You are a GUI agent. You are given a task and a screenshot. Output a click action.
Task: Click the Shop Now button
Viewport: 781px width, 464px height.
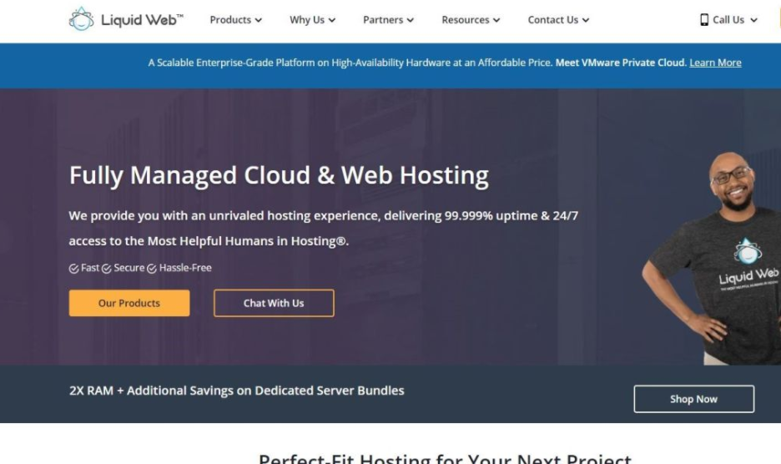click(x=694, y=399)
